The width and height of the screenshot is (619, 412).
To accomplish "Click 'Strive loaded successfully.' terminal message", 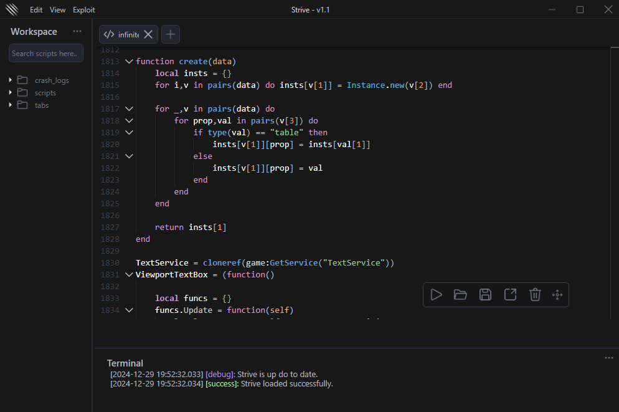I will point(287,384).
